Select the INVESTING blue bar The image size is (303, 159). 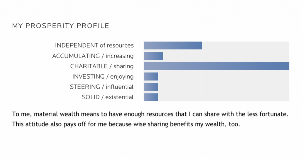151,77
